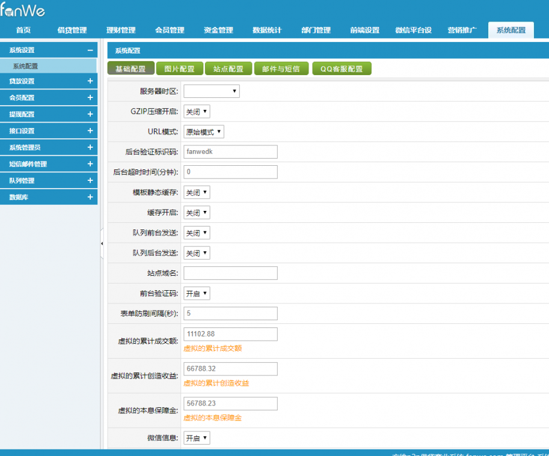Viewport: 549px width, 456px height.
Task: Expand the 贷款设置 sidebar section
Action: pos(90,81)
